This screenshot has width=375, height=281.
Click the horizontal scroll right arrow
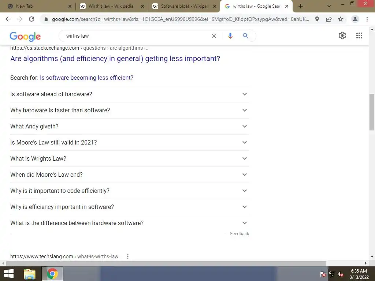pos(365,263)
